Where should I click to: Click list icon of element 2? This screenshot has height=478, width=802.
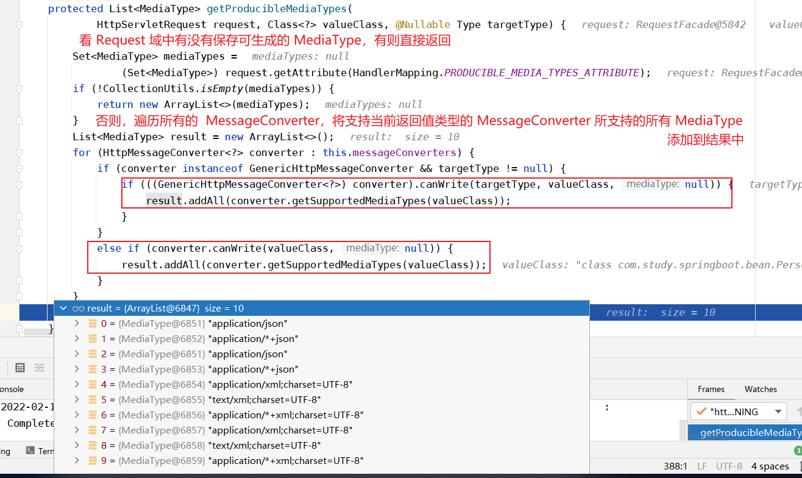click(x=93, y=354)
